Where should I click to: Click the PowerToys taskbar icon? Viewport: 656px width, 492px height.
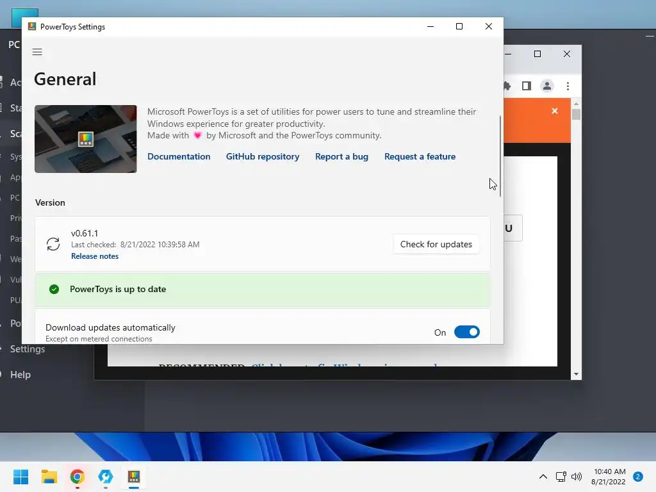134,477
